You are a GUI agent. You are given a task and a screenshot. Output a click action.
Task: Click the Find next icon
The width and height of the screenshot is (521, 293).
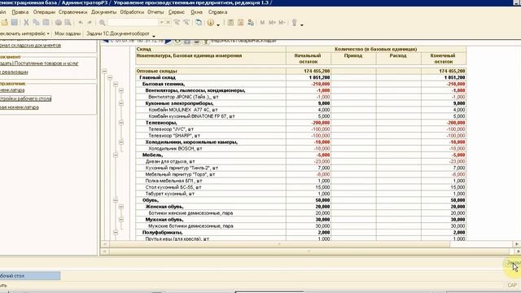177,23
